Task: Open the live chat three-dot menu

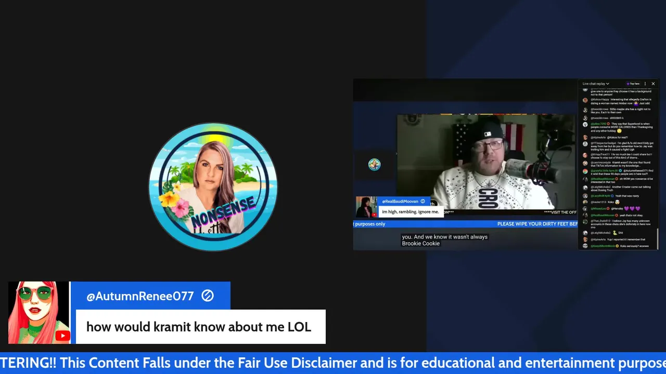Action: (645, 84)
